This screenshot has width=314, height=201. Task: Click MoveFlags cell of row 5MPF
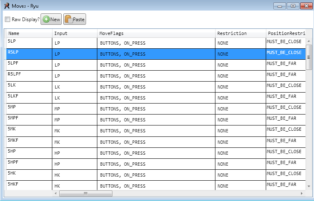(156, 120)
